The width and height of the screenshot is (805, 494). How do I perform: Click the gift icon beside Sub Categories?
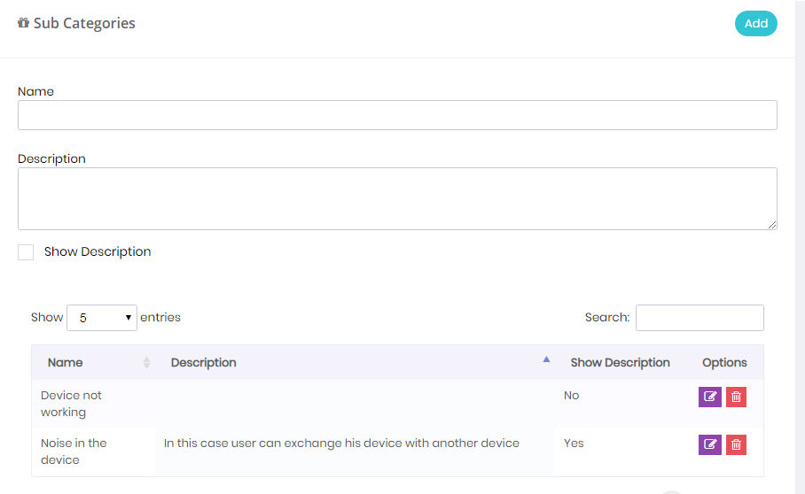[x=23, y=23]
